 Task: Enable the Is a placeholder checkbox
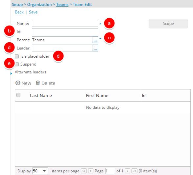point(17,56)
